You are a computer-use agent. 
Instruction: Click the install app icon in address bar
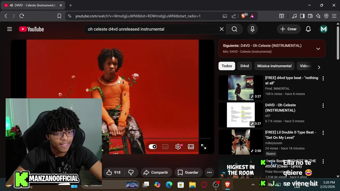(225, 16)
